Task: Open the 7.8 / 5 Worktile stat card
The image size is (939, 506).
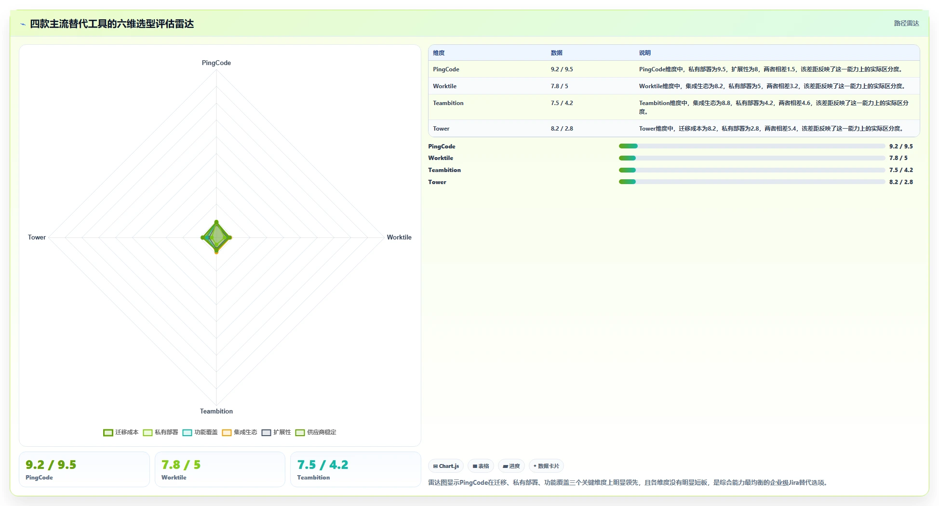Action: 220,469
